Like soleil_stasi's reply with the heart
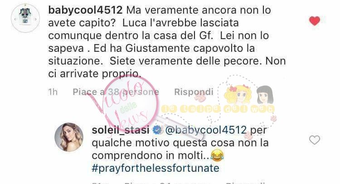Viewport: 340px width, 184px height. pos(315,140)
